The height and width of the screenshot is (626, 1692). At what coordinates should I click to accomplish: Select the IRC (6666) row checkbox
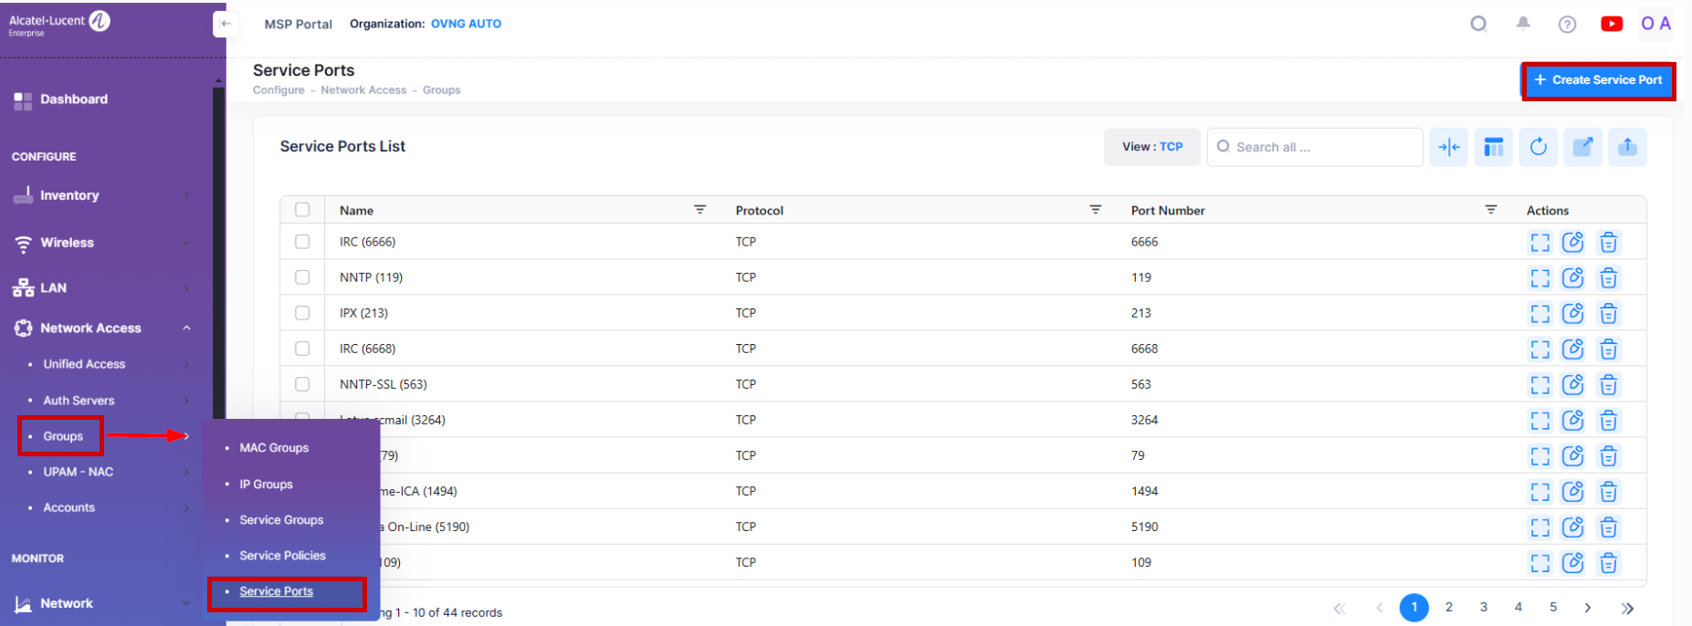pos(302,242)
